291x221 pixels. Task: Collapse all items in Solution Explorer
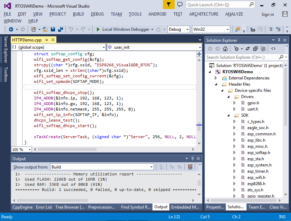point(255,49)
